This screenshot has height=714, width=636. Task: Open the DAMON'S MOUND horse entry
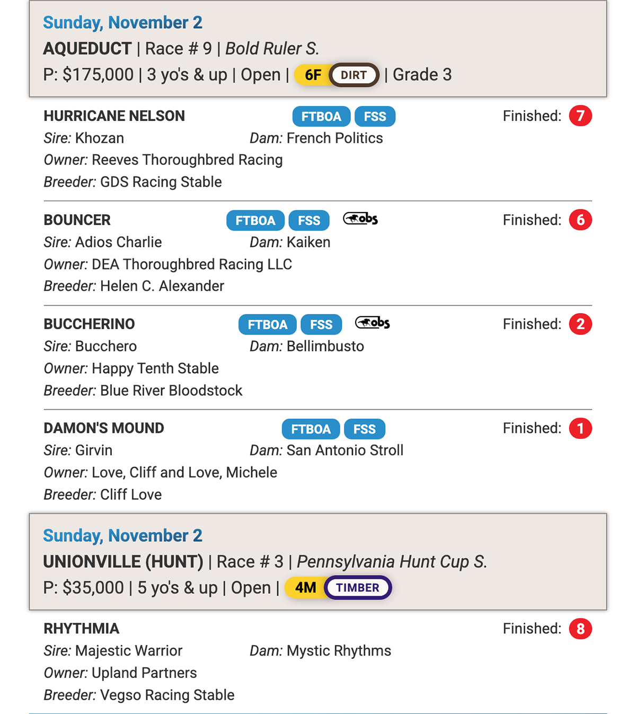click(104, 428)
